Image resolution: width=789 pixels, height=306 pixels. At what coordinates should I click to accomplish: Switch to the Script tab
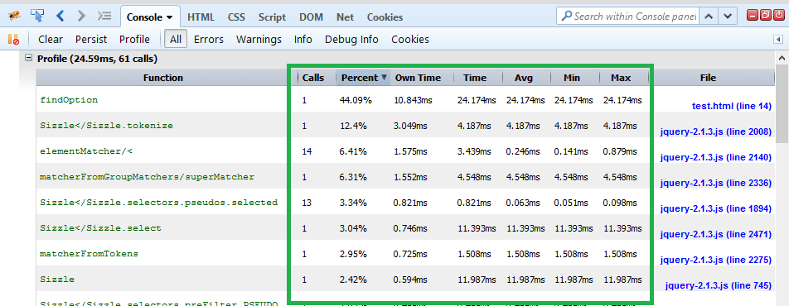[272, 17]
